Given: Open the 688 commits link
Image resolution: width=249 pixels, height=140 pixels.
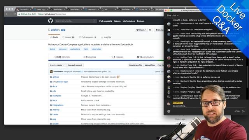Looking at the screenshot, I should pyautogui.click(x=62, y=57).
